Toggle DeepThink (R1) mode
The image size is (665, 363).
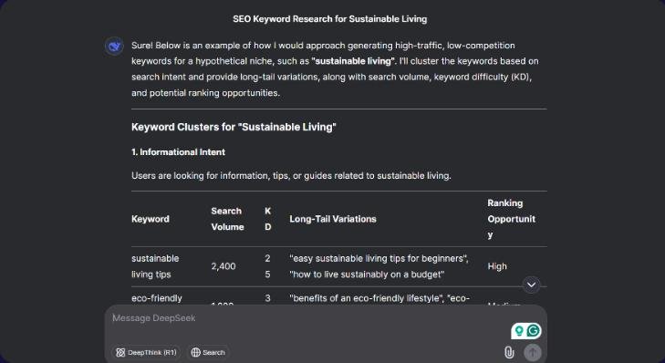click(x=146, y=352)
